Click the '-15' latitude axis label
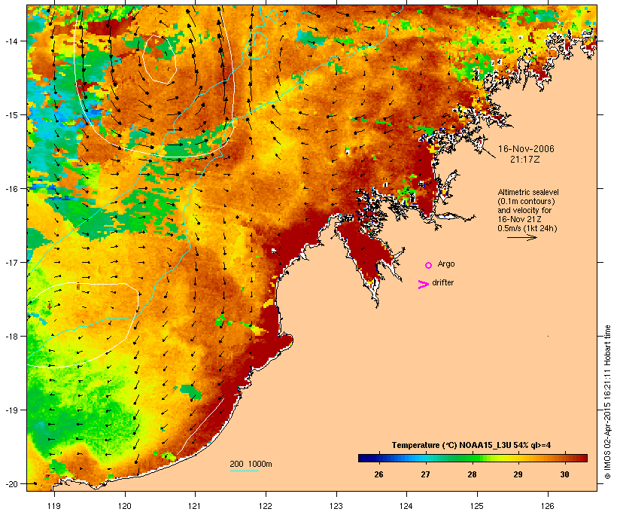 point(11,115)
